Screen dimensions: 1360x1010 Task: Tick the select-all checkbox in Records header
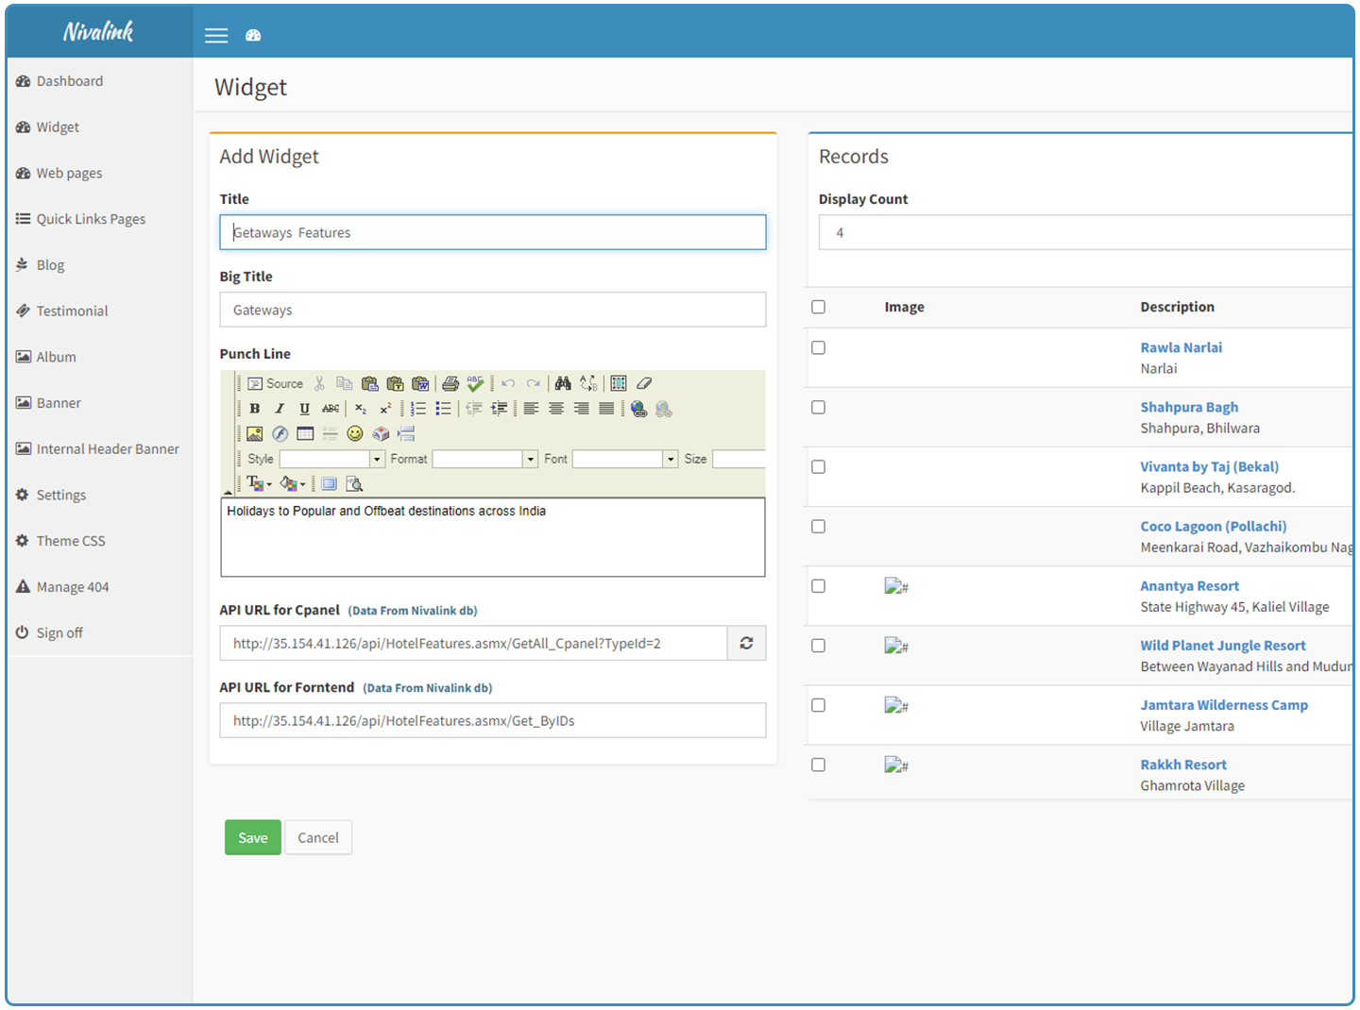818,307
